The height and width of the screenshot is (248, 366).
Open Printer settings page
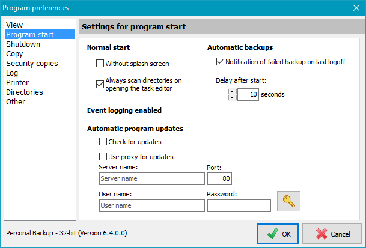tap(40, 83)
